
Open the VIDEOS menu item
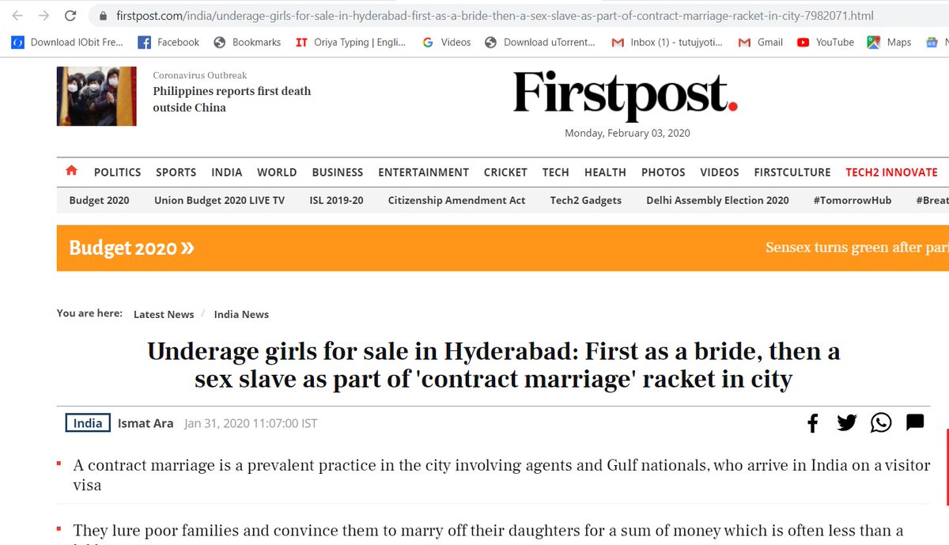720,172
